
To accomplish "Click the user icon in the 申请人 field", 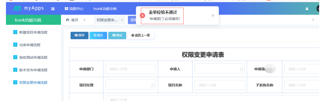I will point(242,69).
